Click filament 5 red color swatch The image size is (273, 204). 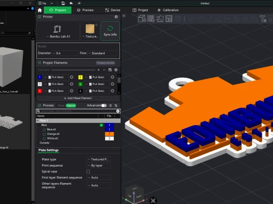click(x=40, y=91)
